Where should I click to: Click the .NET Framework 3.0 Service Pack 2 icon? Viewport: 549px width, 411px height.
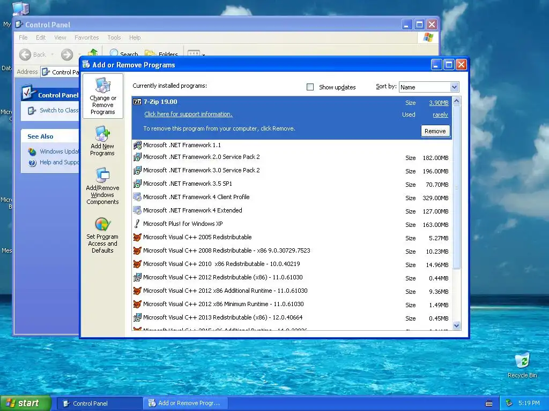137,170
